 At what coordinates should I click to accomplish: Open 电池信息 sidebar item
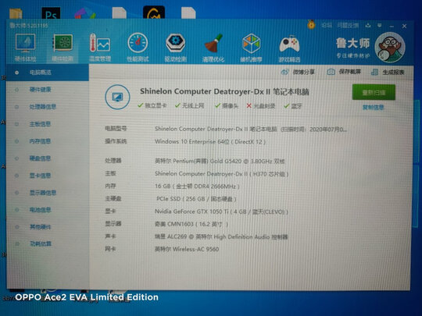48,210
